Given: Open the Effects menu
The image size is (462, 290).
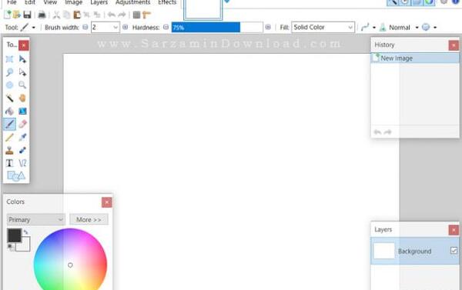Looking at the screenshot, I should click(167, 2).
